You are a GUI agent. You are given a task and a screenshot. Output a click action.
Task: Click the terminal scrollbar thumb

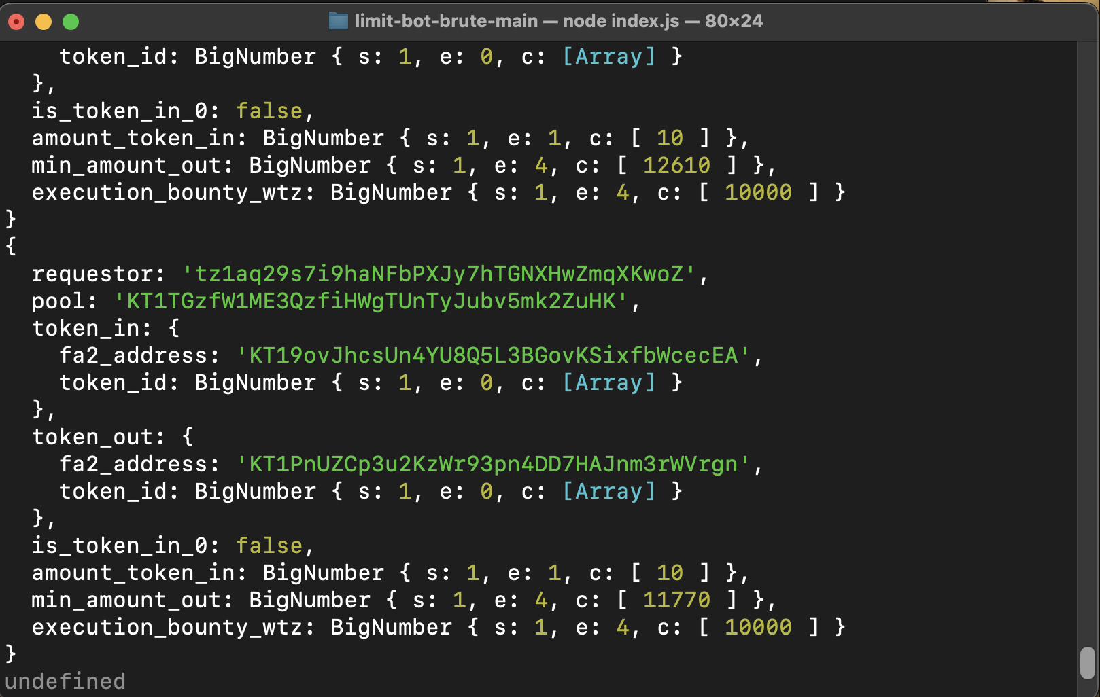[1088, 662]
